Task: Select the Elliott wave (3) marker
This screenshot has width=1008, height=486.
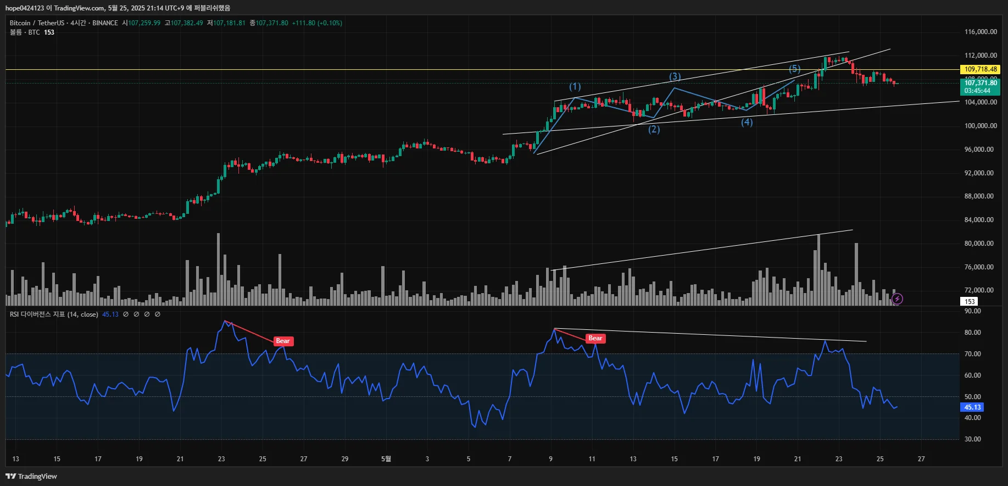Action: [x=675, y=76]
